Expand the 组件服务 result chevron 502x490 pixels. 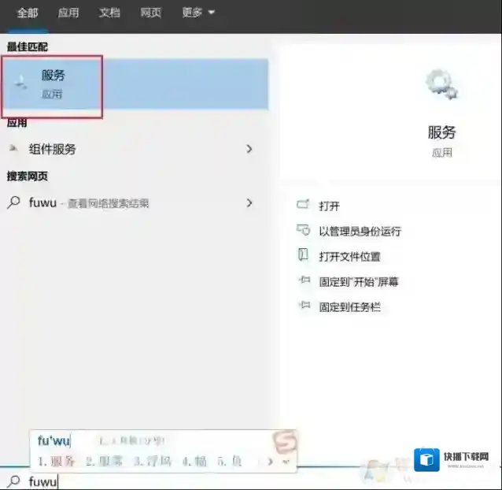click(x=249, y=149)
